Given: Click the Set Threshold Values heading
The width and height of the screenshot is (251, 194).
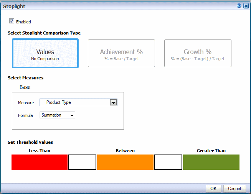Looking at the screenshot, I should [30, 142].
